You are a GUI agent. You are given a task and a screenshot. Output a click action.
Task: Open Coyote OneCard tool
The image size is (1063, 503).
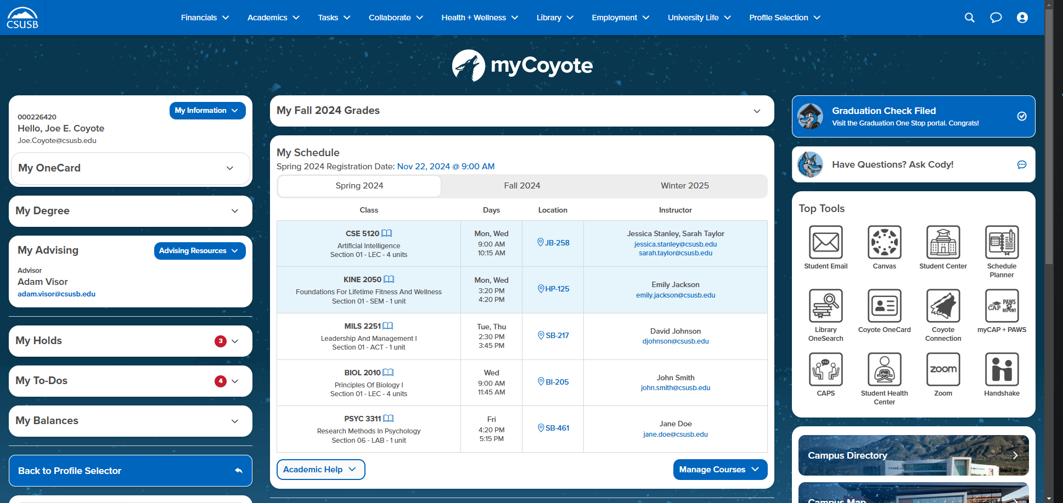tap(884, 306)
